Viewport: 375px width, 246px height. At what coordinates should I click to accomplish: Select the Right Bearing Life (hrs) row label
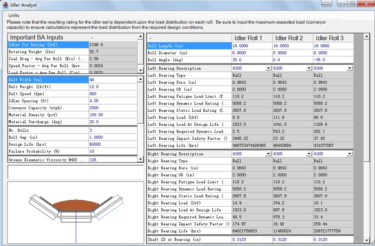189,231
